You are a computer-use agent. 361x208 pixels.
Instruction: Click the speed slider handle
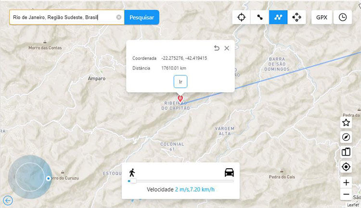tap(133, 181)
